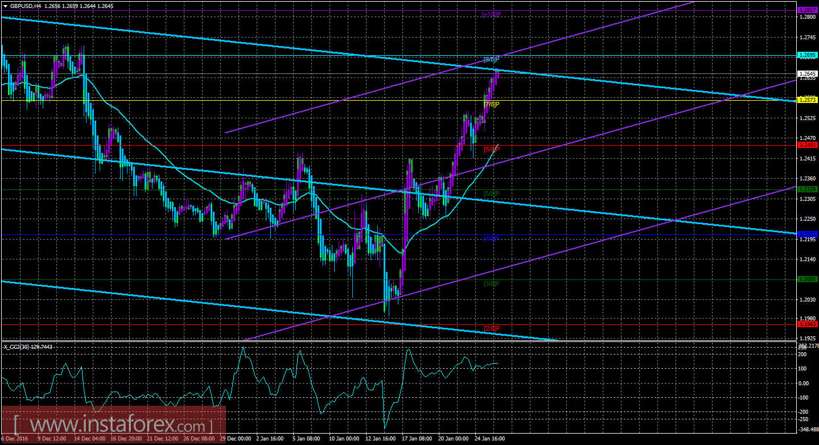Screen dimensions: 819x445
Task: Click the current price tag 1.2645
Action: click(807, 74)
